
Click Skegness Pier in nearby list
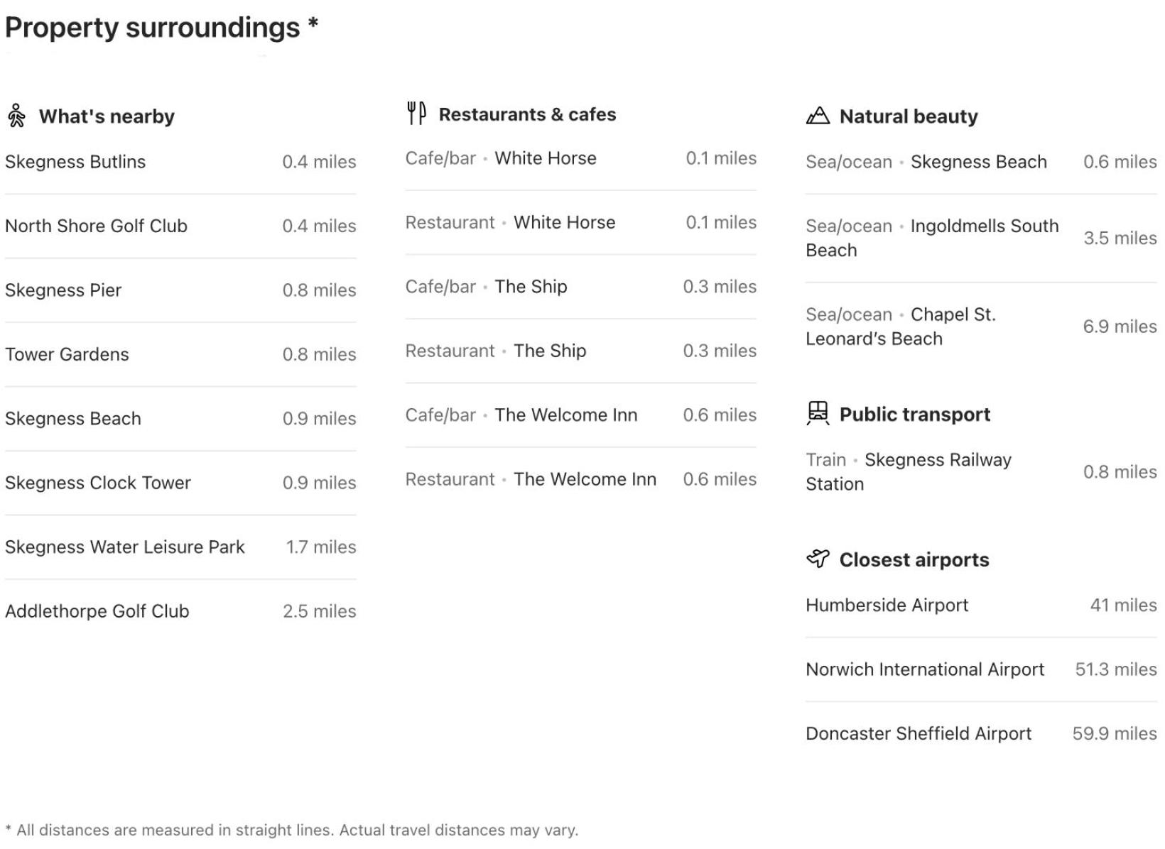[x=180, y=290]
